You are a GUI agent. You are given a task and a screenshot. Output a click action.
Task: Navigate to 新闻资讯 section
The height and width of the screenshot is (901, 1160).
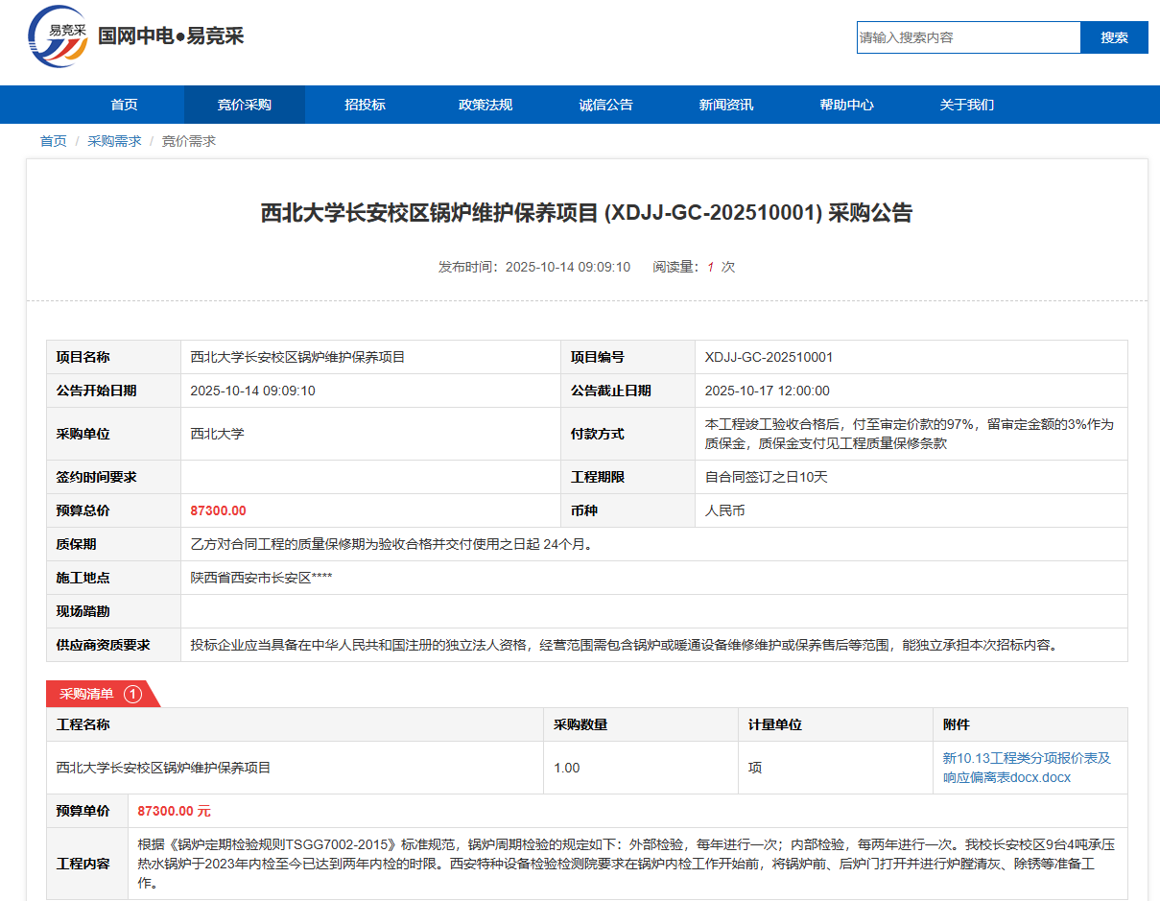pyautogui.click(x=725, y=105)
